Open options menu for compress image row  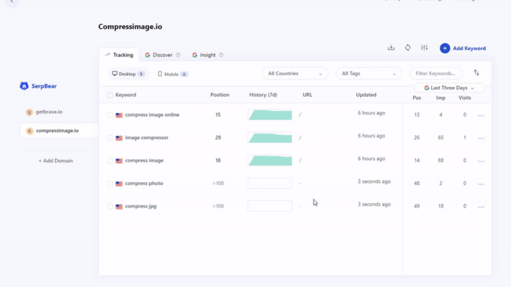coord(481,161)
